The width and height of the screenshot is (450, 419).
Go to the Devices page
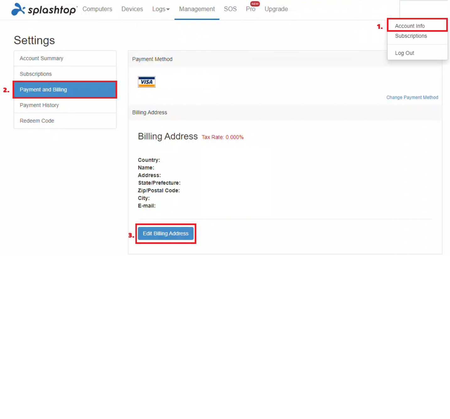click(x=132, y=9)
